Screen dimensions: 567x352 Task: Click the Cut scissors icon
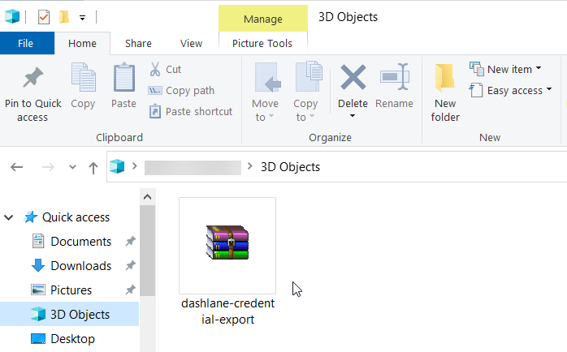coord(155,69)
